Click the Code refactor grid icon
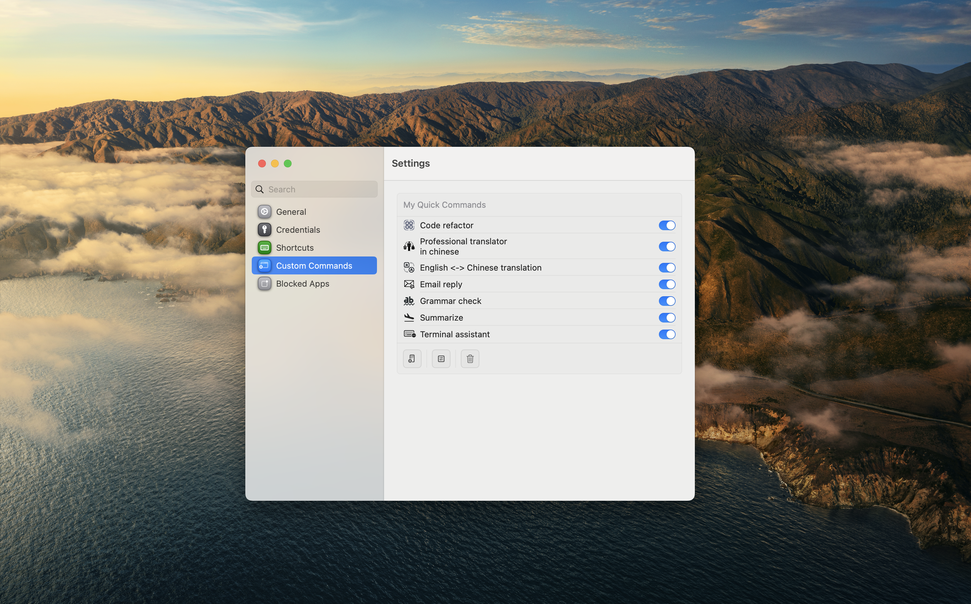 click(408, 225)
